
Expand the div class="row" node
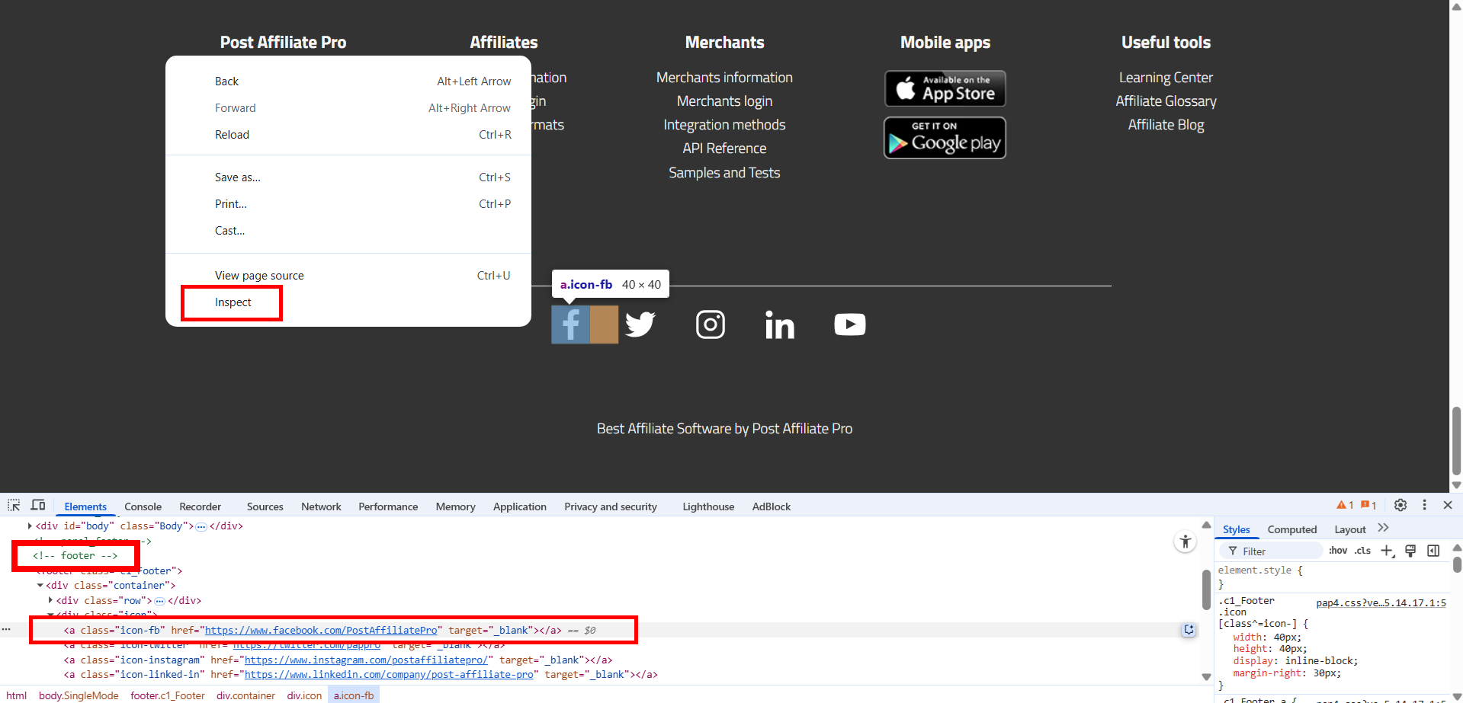tap(50, 600)
